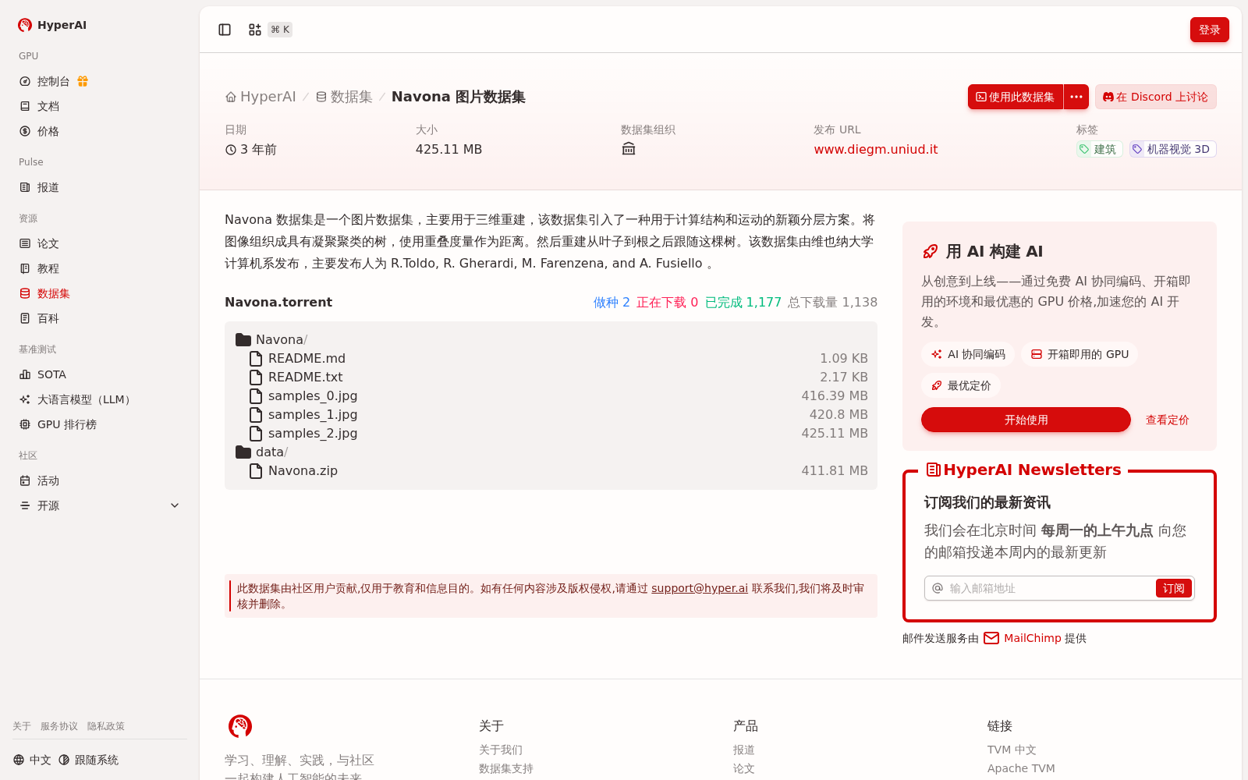1248x780 pixels.
Task: Open 百科 in the sidebar
Action: point(48,318)
